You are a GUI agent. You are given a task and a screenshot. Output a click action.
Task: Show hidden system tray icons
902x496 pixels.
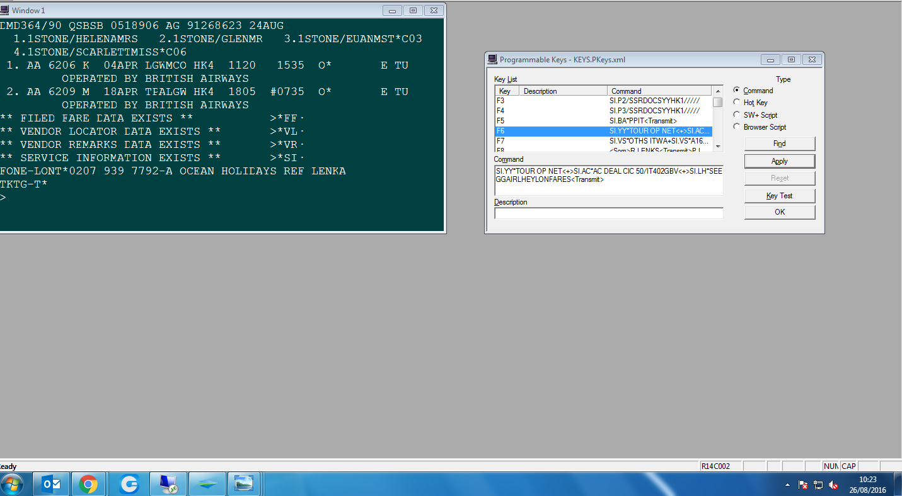click(788, 485)
